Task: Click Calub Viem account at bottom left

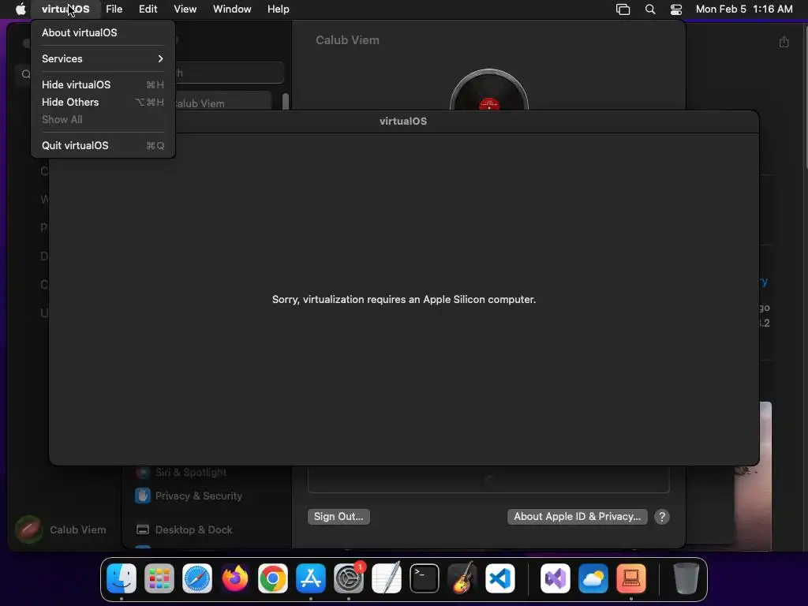Action: (61, 529)
